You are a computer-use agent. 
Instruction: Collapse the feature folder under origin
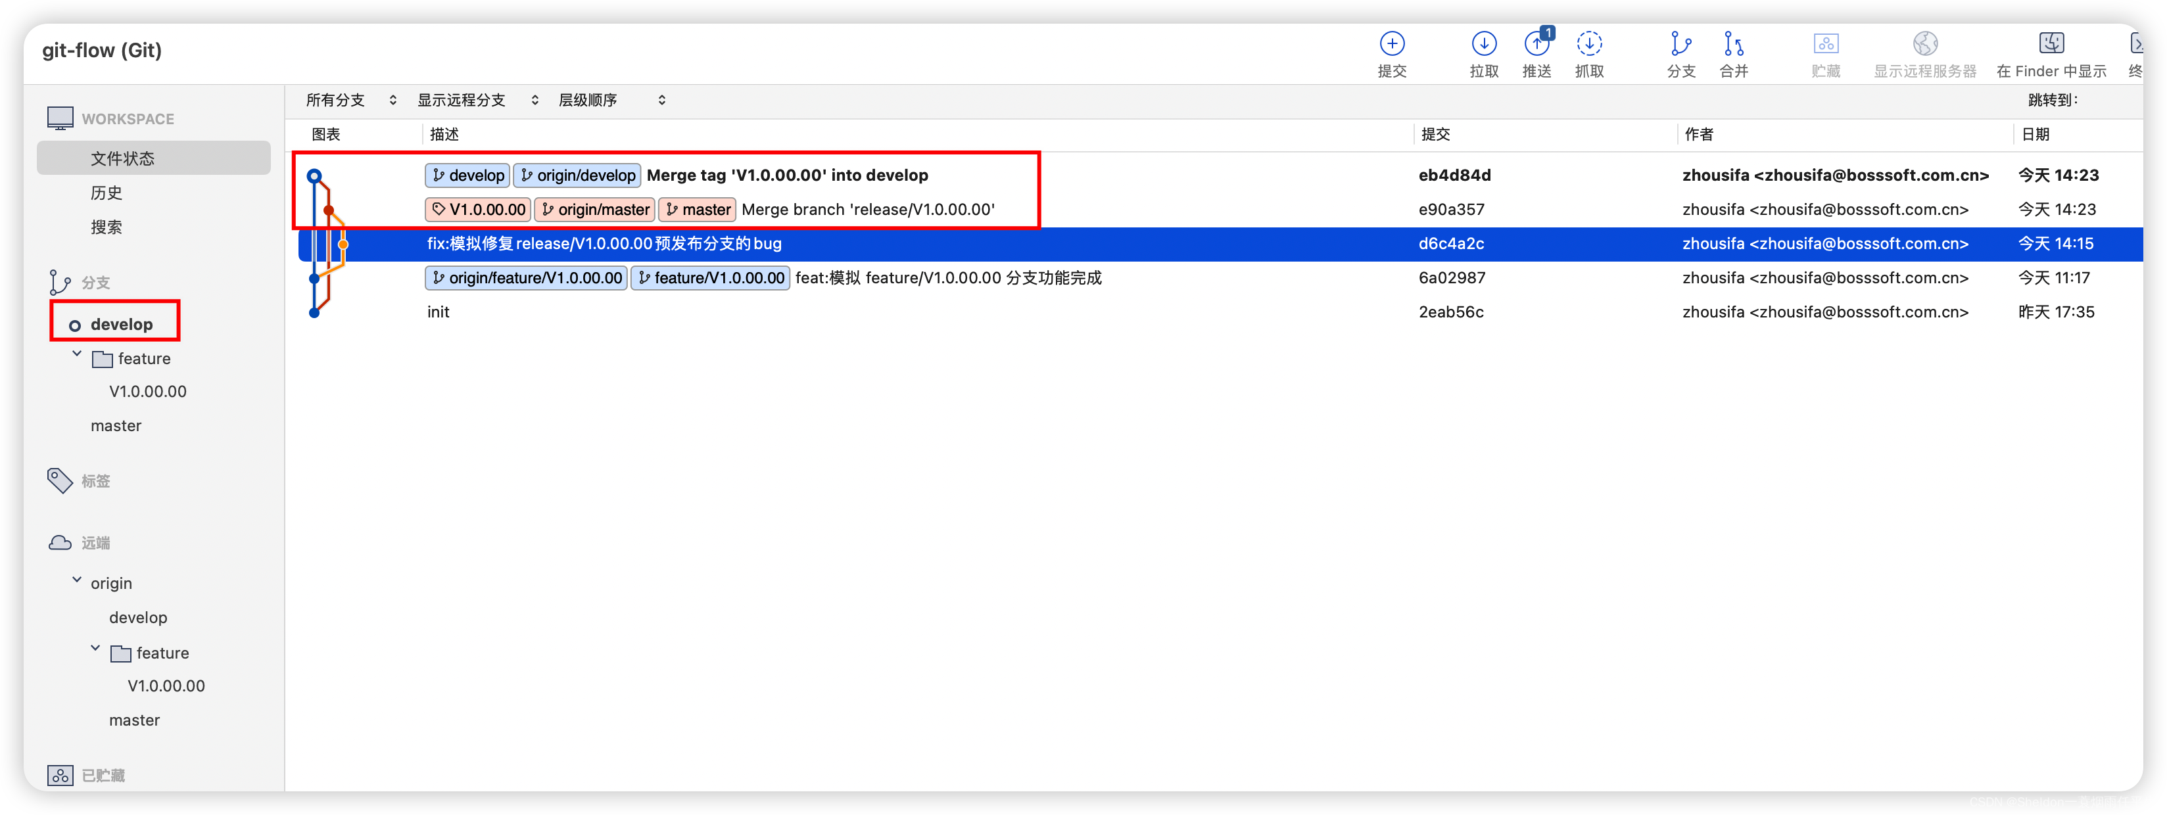95,649
